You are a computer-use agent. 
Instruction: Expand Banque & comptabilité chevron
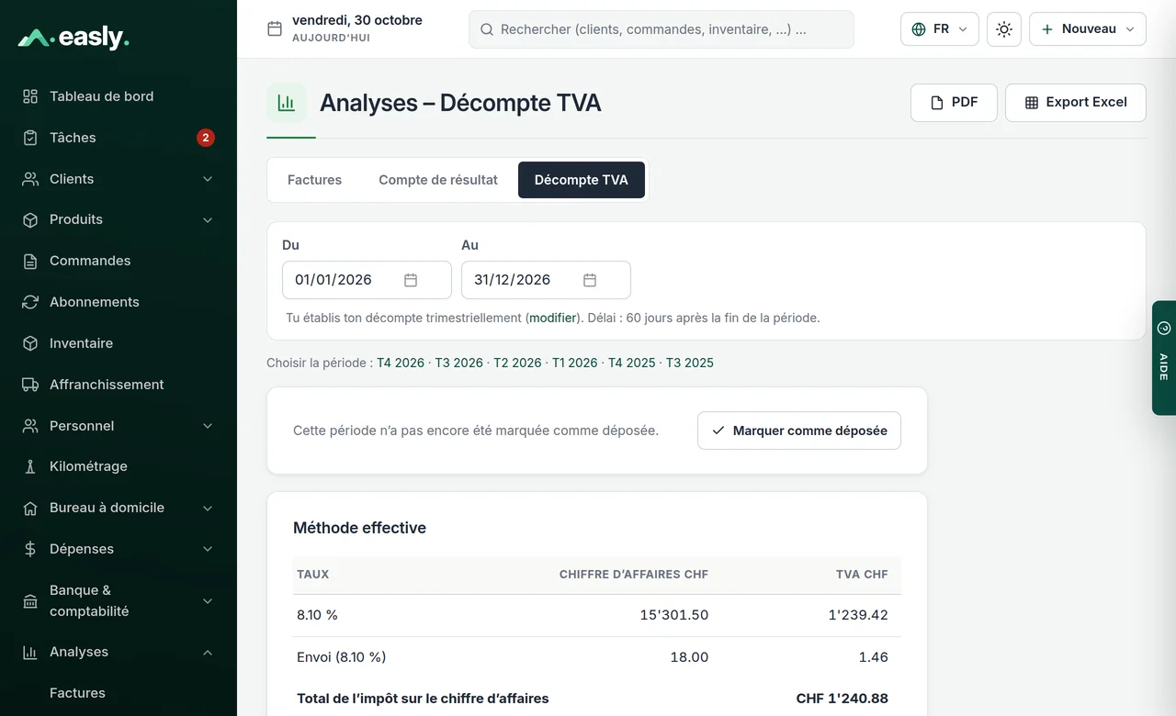click(x=208, y=601)
